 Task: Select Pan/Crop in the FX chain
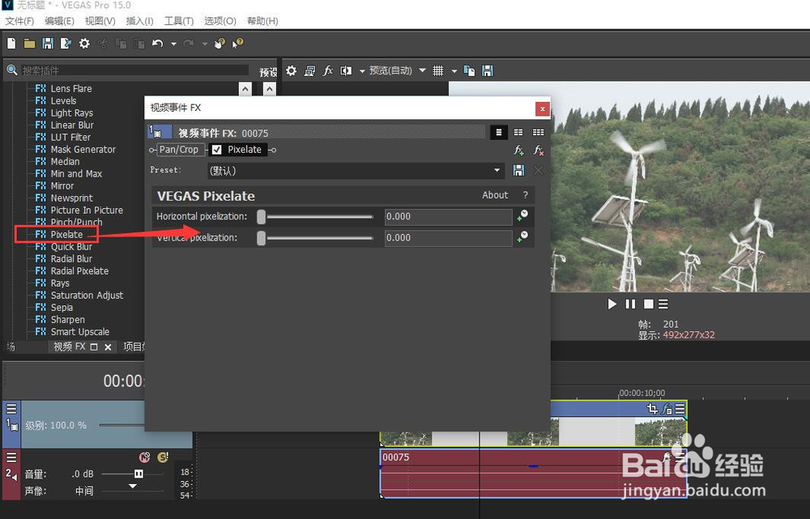point(179,150)
